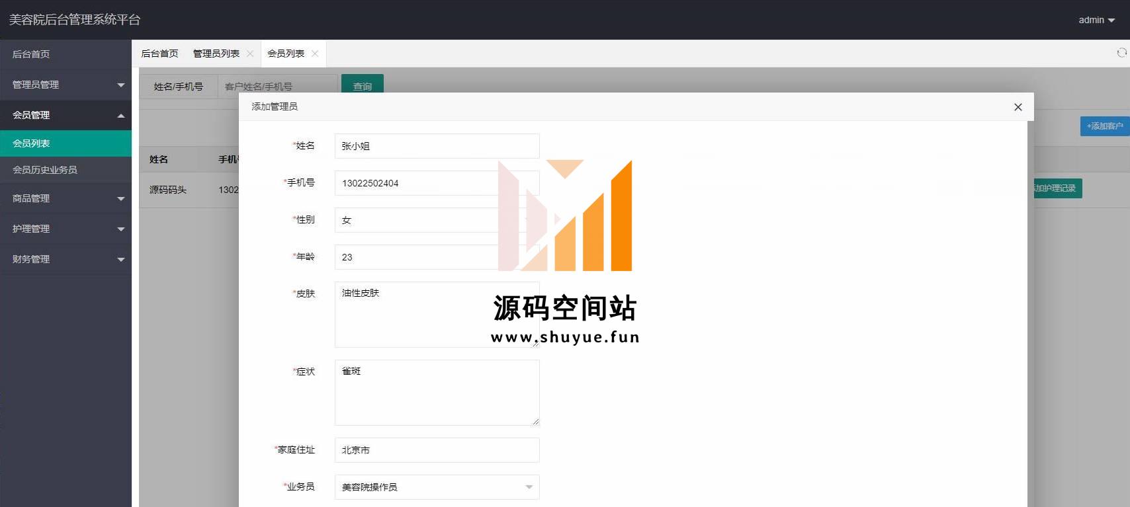Collapse 会员管理 sidebar menu

[65, 115]
